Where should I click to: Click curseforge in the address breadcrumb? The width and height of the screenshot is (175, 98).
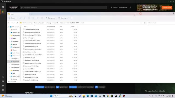tap(49, 23)
